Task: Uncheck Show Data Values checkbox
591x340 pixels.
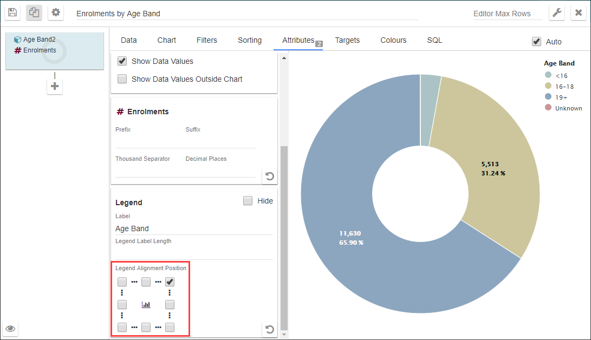Action: 122,61
